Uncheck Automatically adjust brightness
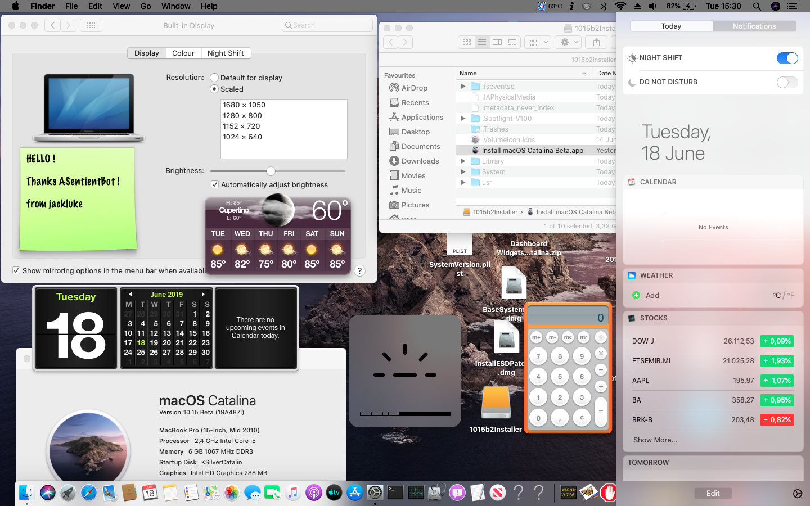This screenshot has width=810, height=506. coord(215,184)
